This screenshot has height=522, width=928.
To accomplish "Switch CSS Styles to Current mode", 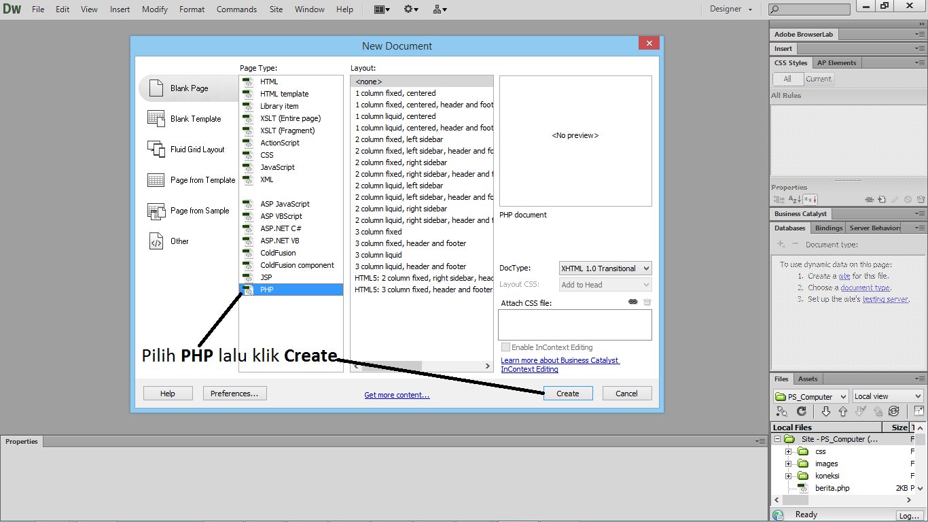I will tap(819, 79).
